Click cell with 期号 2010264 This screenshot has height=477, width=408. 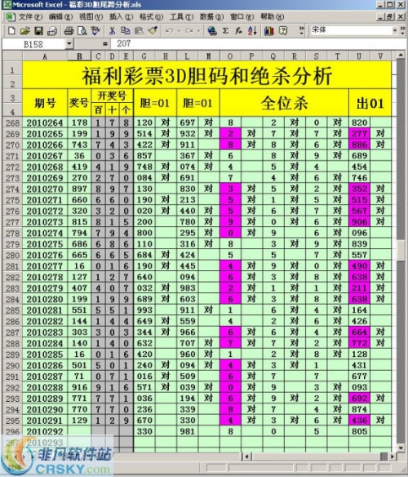pyautogui.click(x=45, y=123)
